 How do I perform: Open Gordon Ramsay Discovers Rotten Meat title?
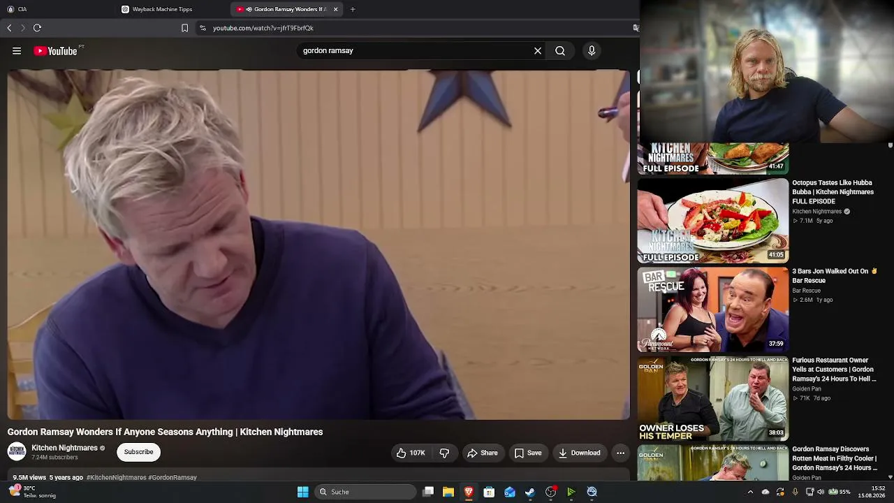pyautogui.click(x=835, y=458)
